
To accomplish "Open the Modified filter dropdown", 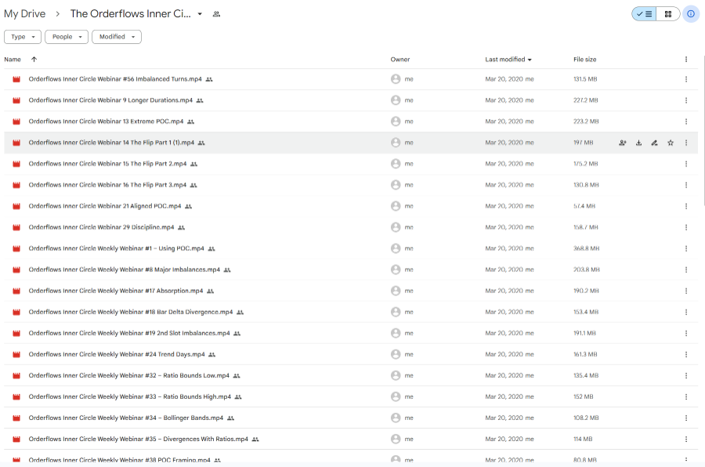I will tap(116, 37).
